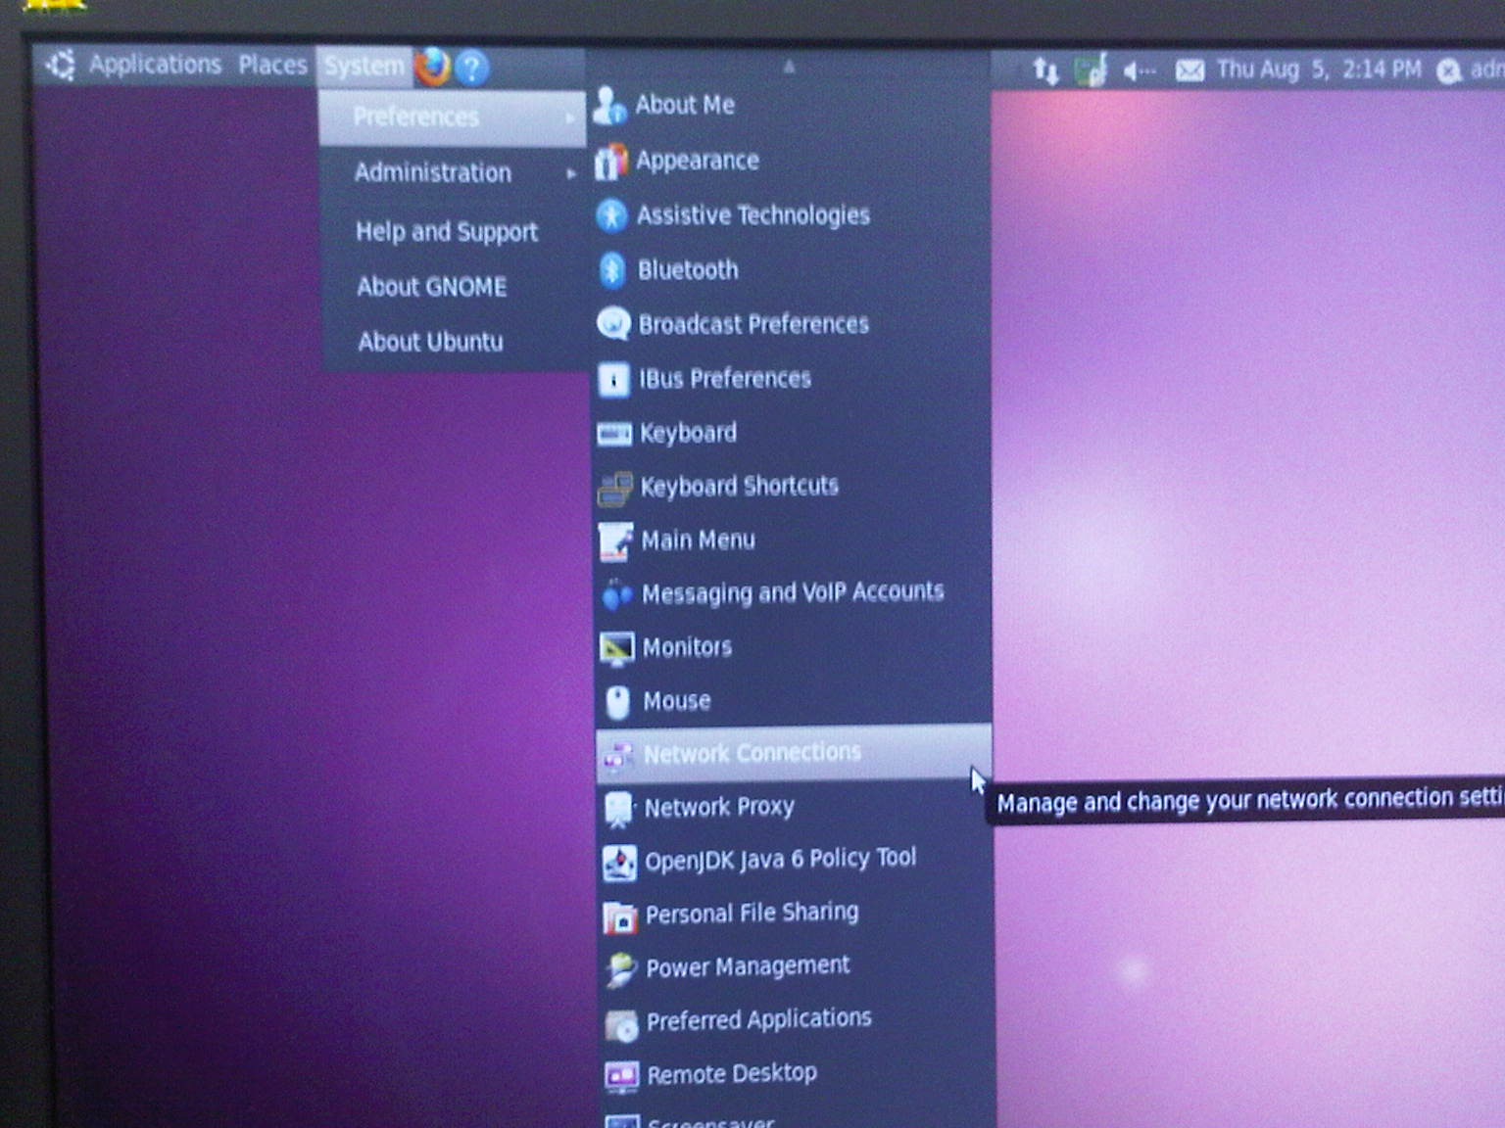Click the Keyboard icon in Preferences menu
The height and width of the screenshot is (1128, 1505).
point(614,433)
